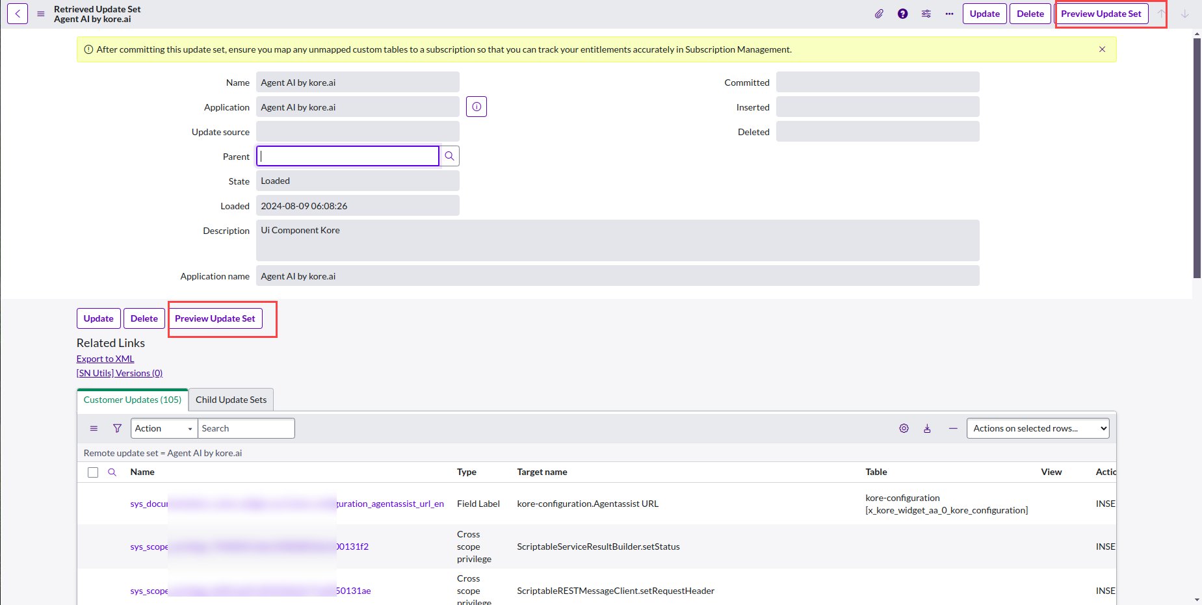Open the more options ellipsis icon

949,14
